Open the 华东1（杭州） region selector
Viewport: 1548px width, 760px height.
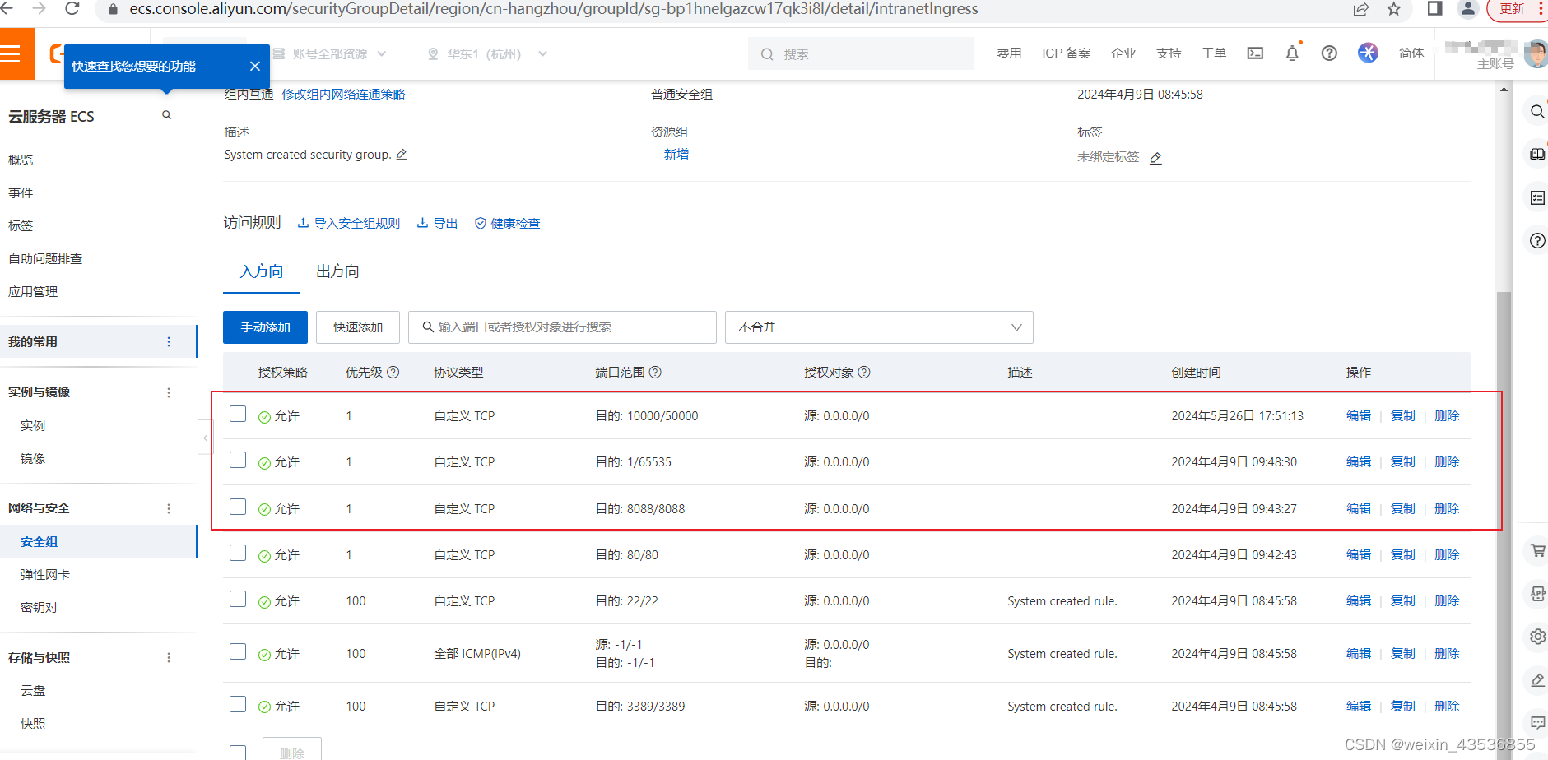[x=487, y=54]
